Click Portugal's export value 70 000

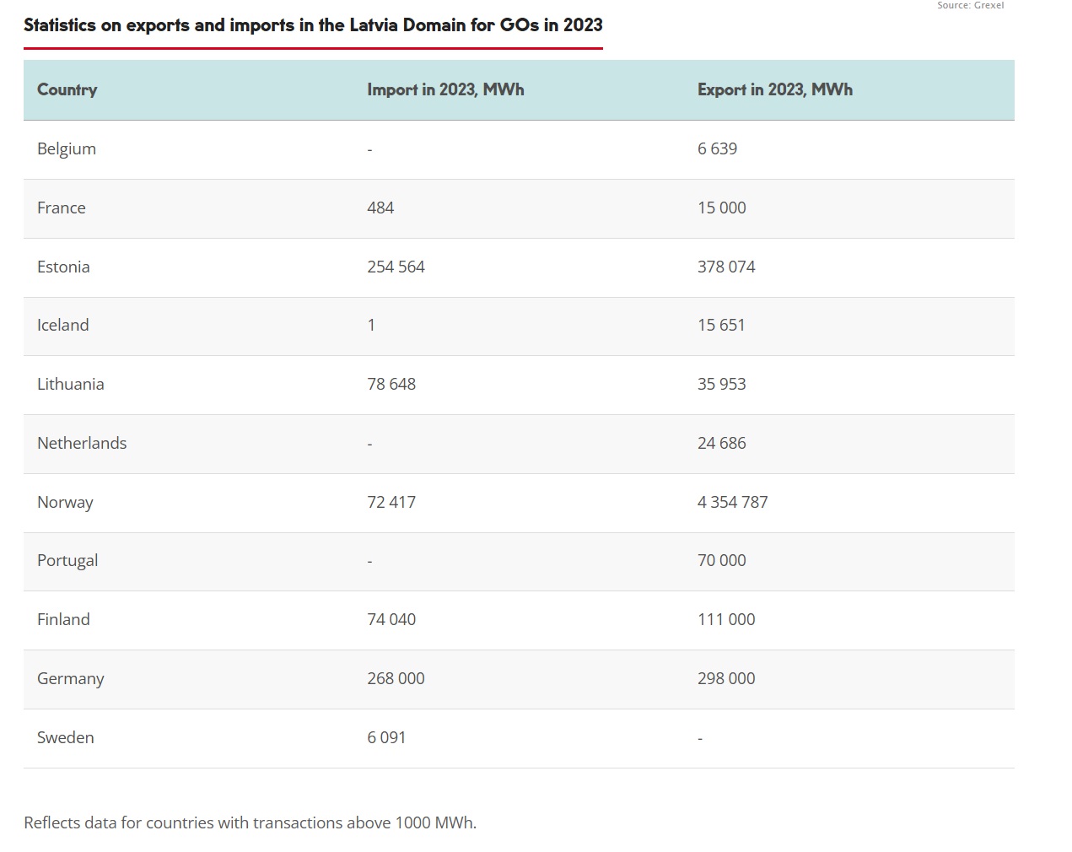721,560
